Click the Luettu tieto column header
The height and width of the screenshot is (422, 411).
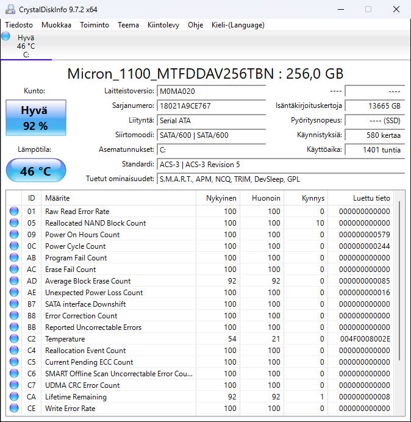coord(371,198)
